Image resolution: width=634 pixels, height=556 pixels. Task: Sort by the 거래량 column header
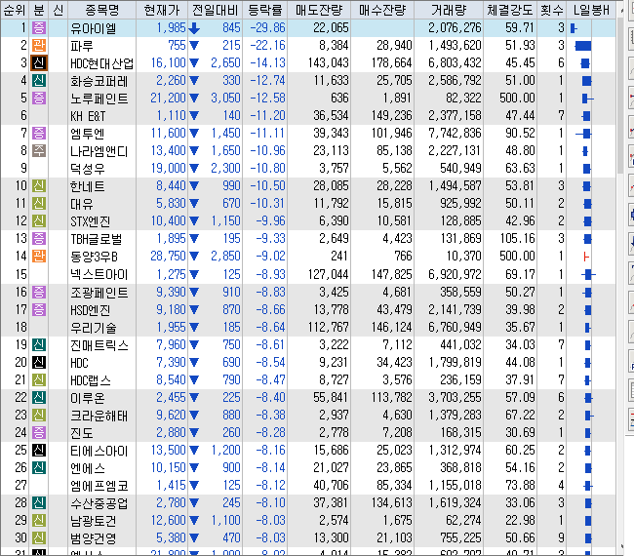[449, 10]
